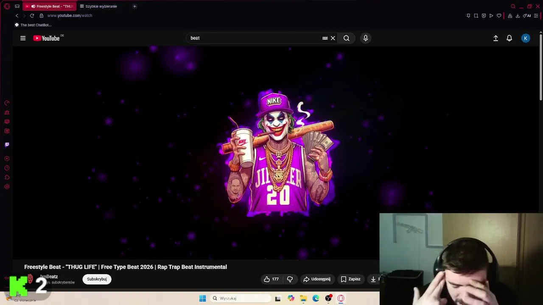Open Settings gear in sidebar
This screenshot has height=305, width=543.
click(7, 187)
